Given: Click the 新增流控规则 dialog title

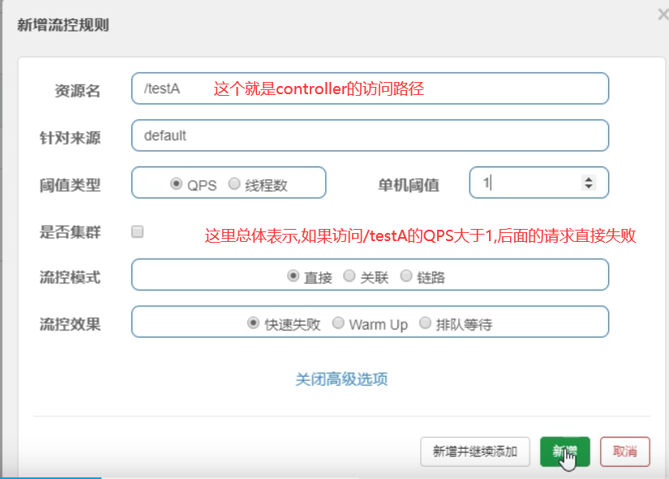Looking at the screenshot, I should [x=63, y=25].
